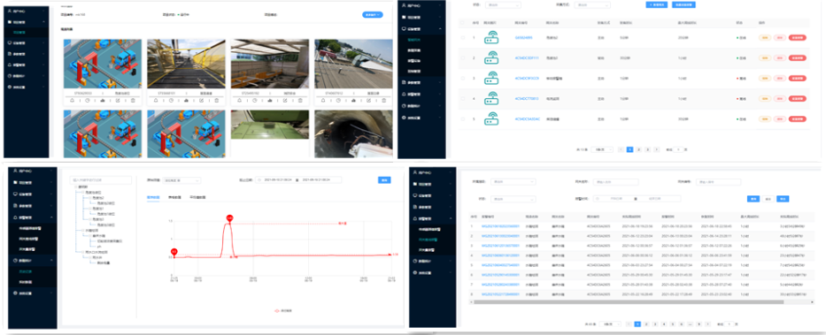Viewport: 826px width, 335px height.
Task: Click the red button in gateway row 1 actions
Action: [x=798, y=38]
